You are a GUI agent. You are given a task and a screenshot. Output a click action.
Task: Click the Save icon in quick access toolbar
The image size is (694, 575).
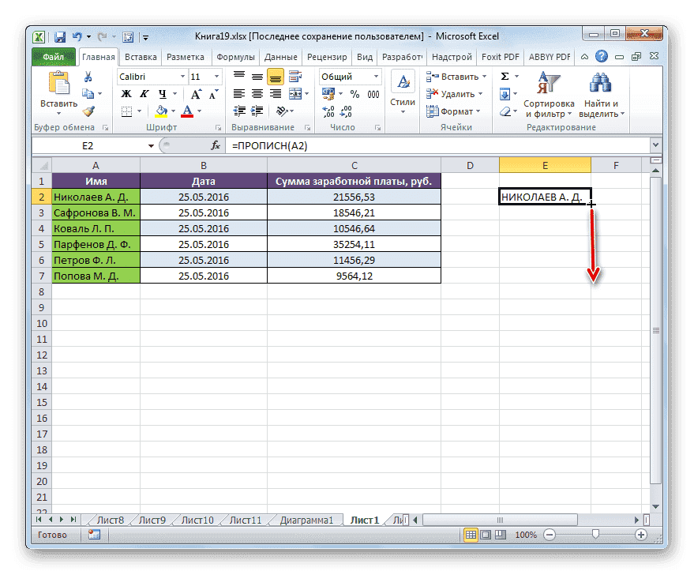point(60,36)
